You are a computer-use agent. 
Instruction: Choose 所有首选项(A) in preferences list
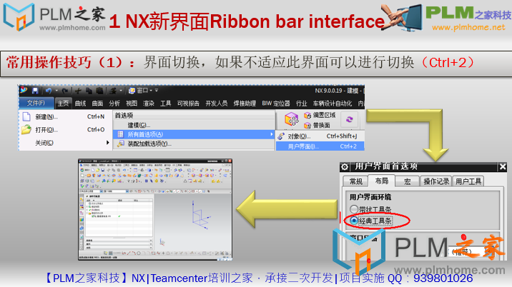(194, 134)
